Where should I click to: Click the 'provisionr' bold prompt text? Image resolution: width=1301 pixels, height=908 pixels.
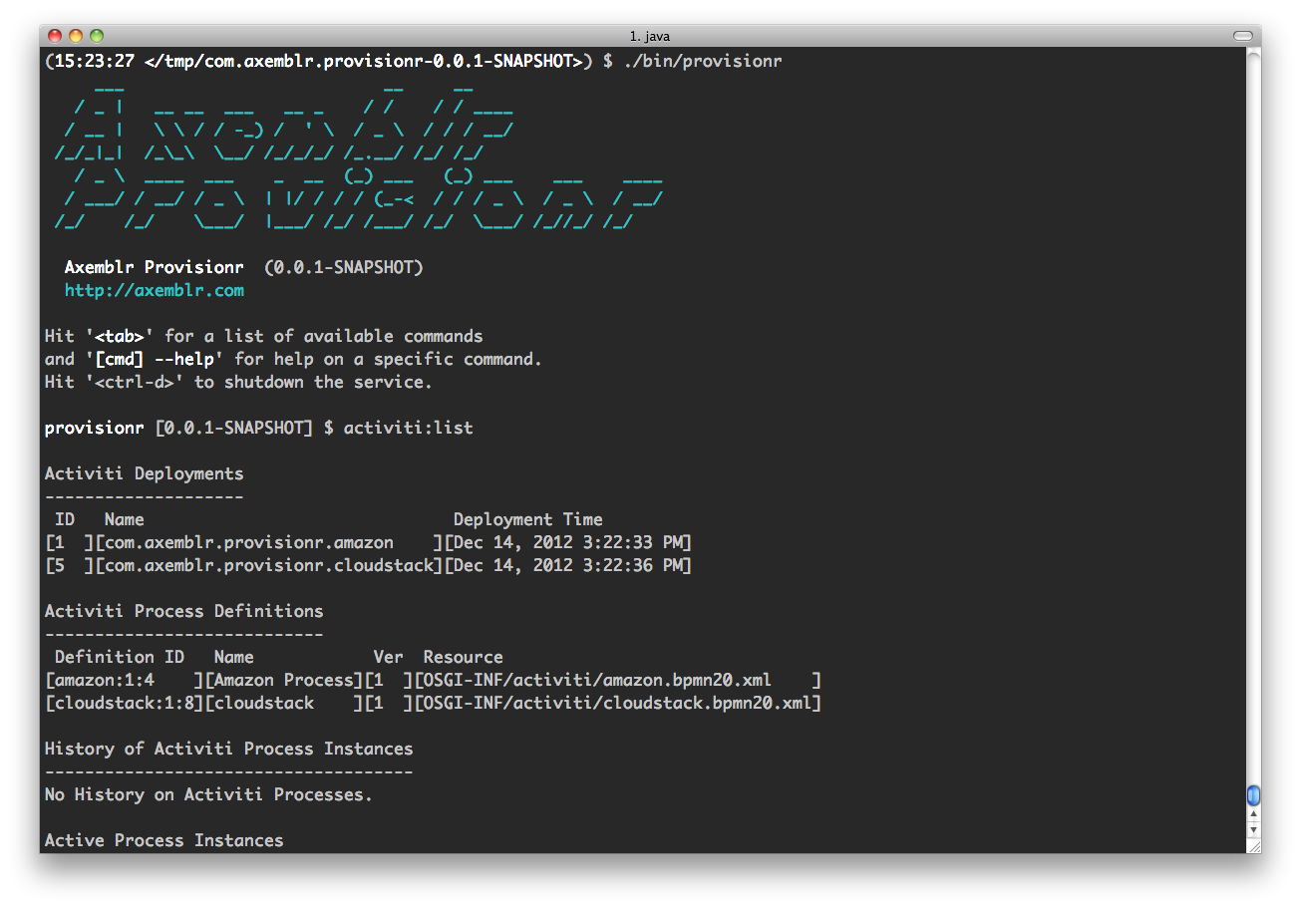pos(95,429)
